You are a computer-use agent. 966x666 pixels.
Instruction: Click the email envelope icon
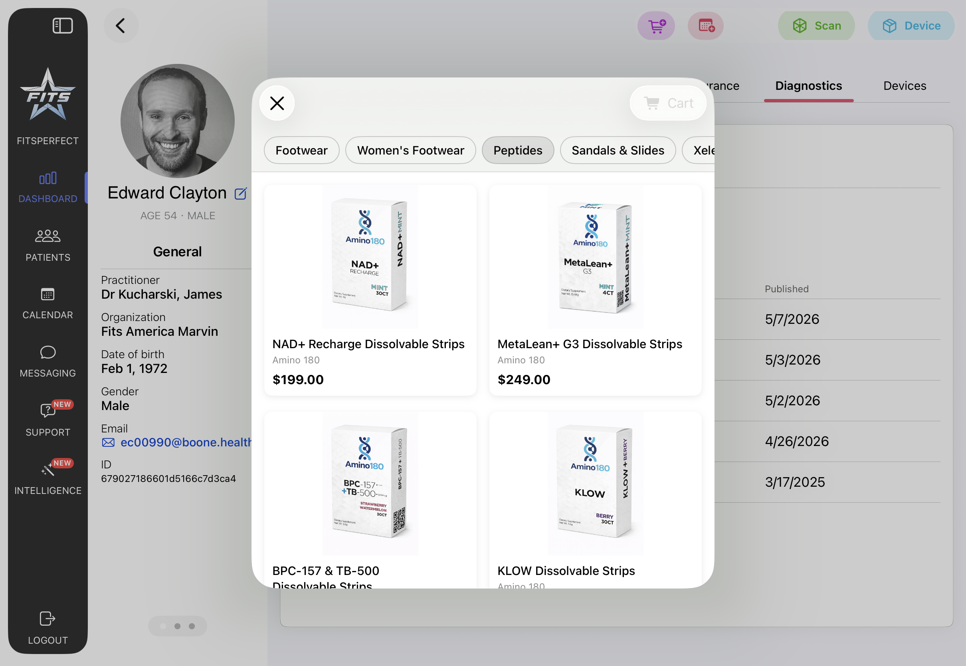pos(108,443)
